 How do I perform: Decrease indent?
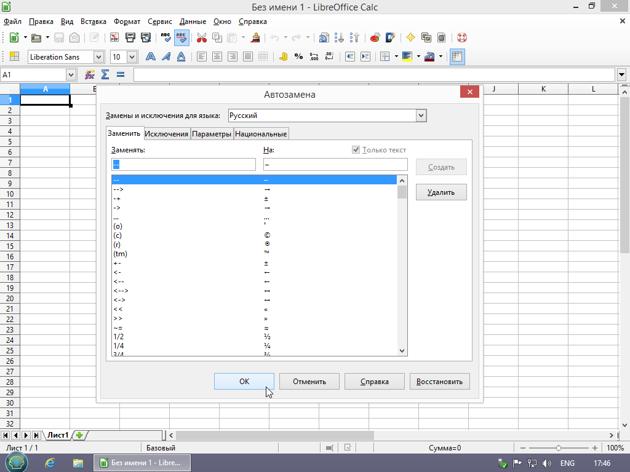pyautogui.click(x=350, y=57)
